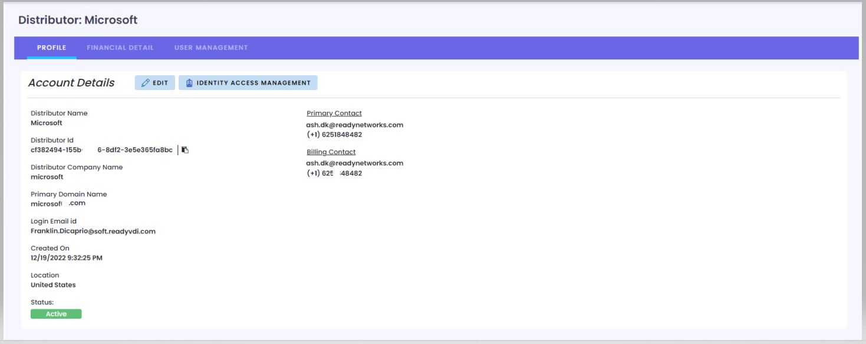The height and width of the screenshot is (344, 866).
Task: Select primary contact email ash.dk@readynetworks.com
Action: click(x=355, y=125)
